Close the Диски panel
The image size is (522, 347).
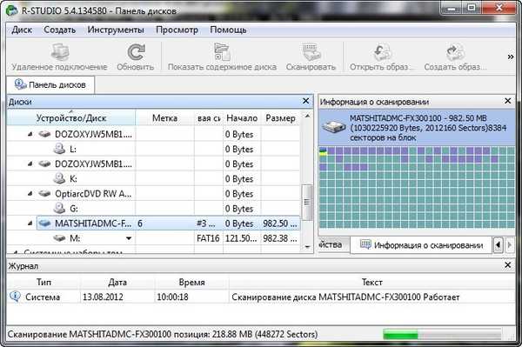(305, 101)
